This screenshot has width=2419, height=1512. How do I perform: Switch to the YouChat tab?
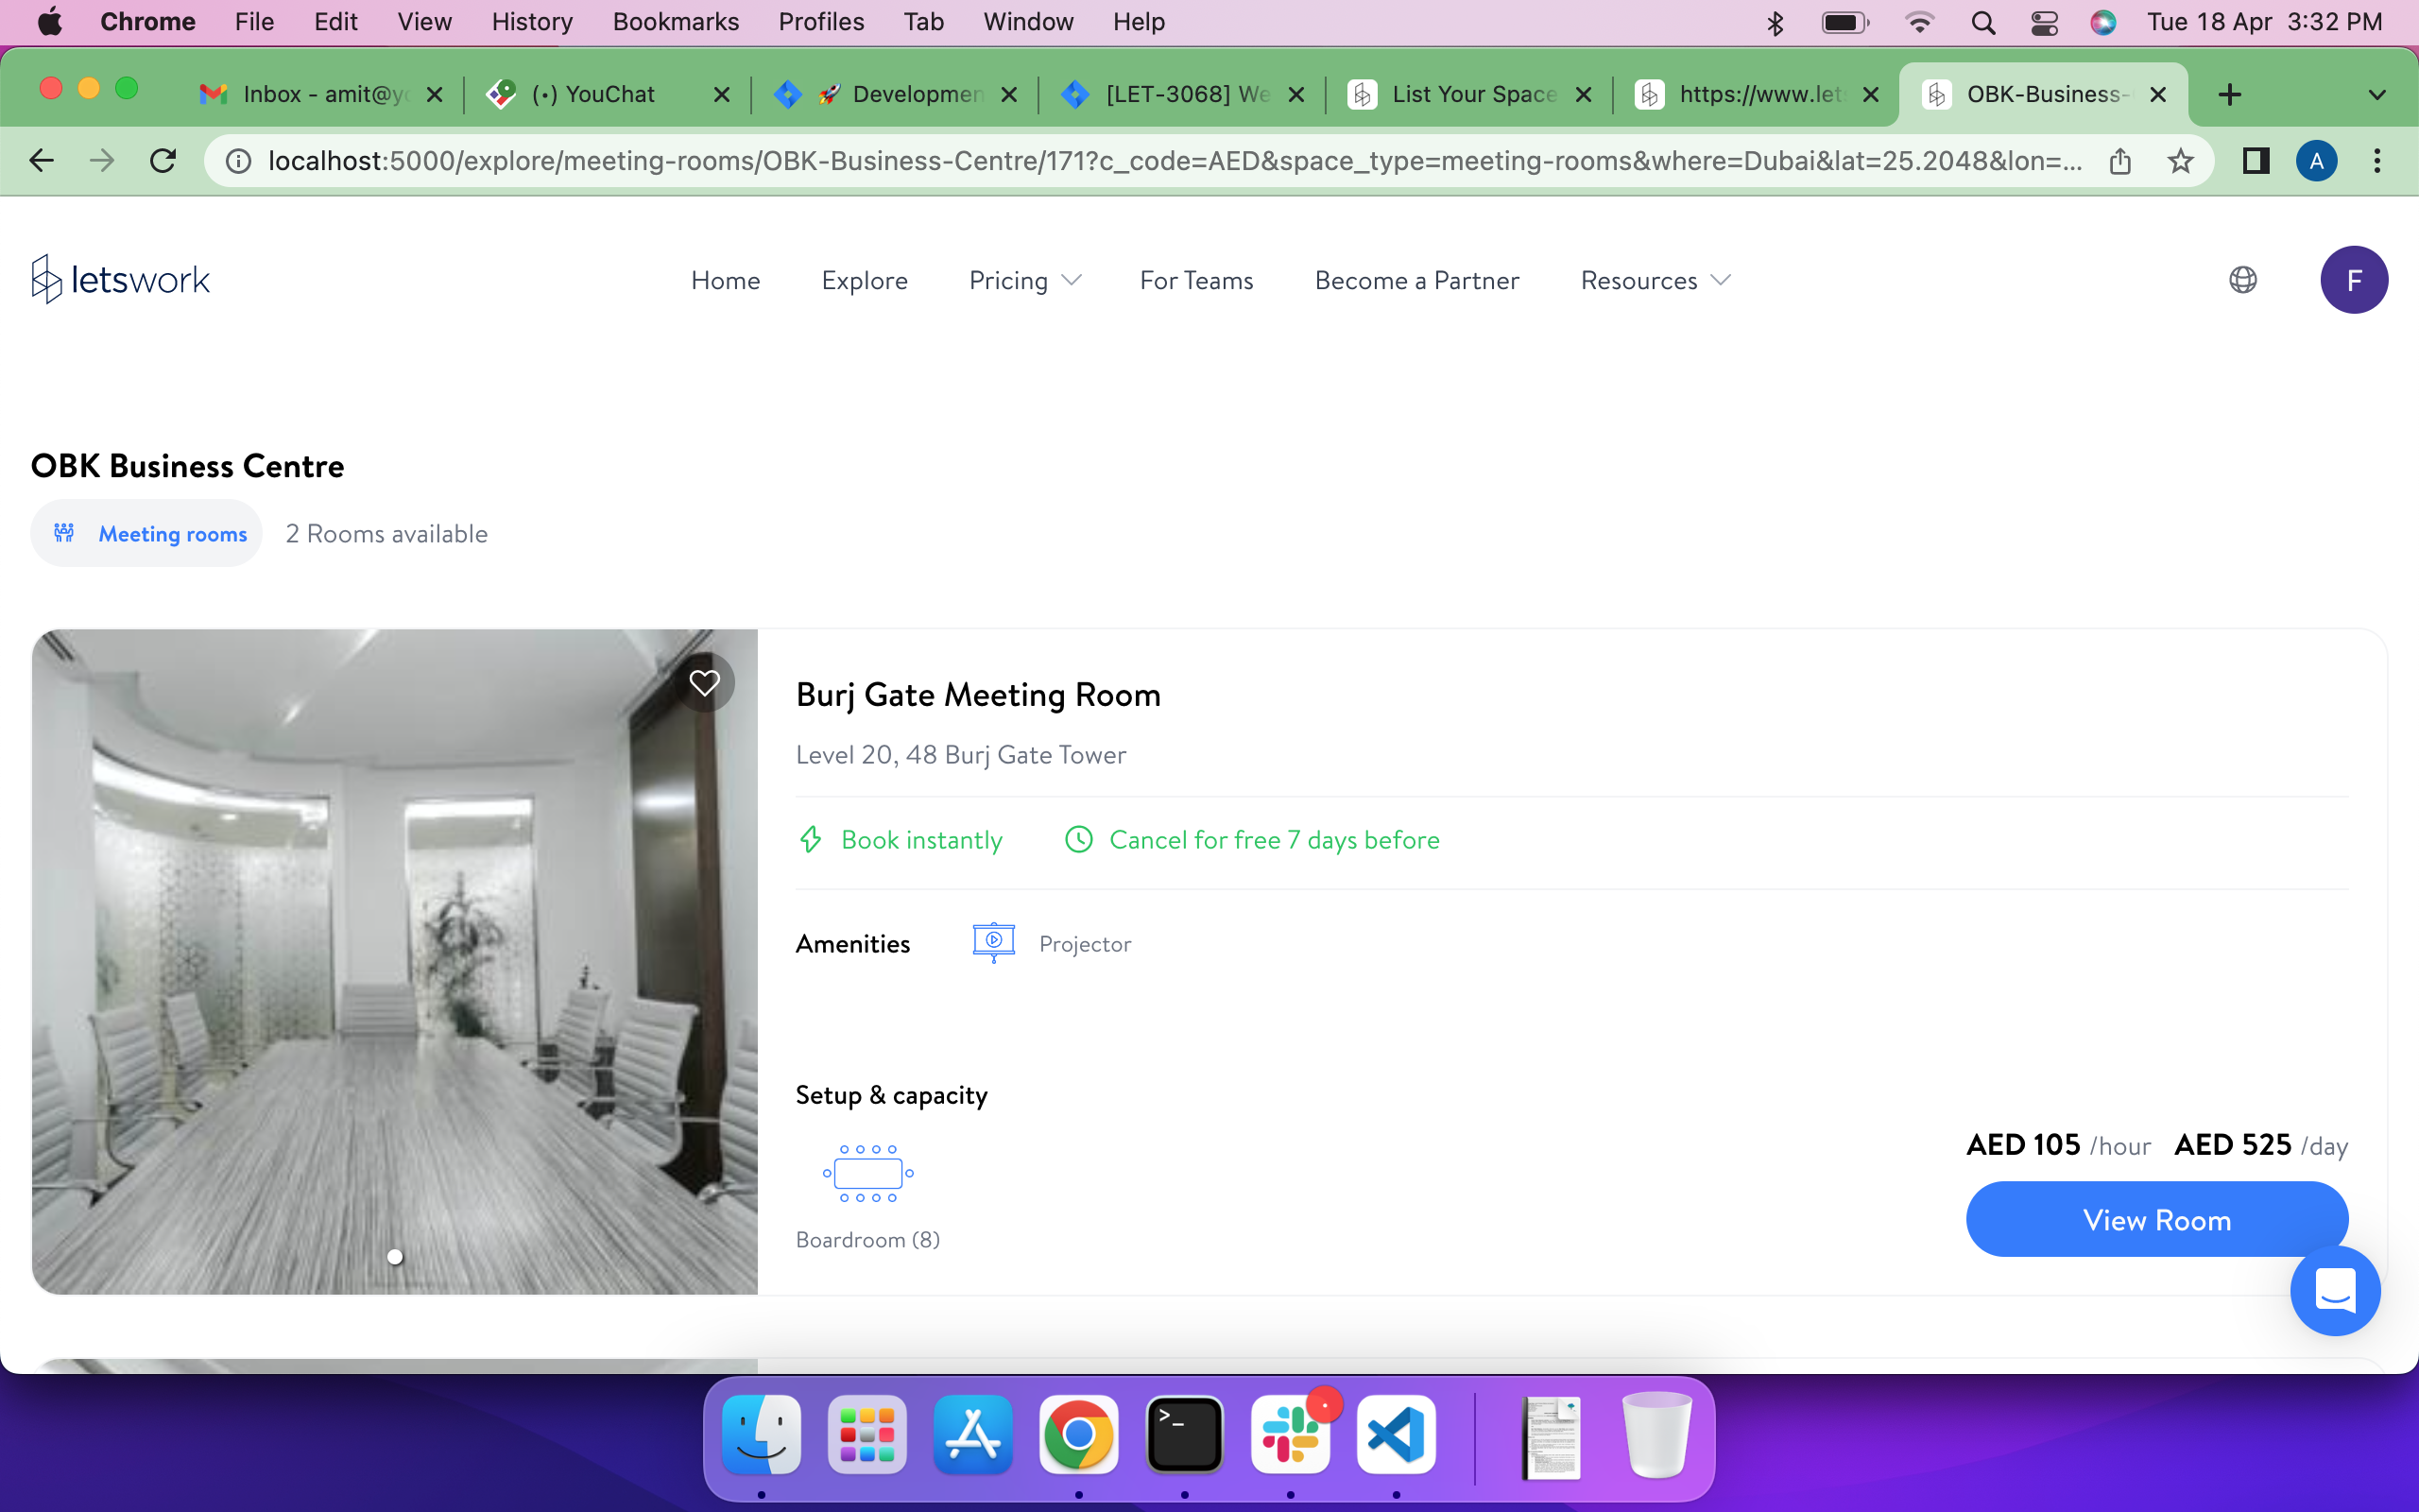[x=606, y=94]
